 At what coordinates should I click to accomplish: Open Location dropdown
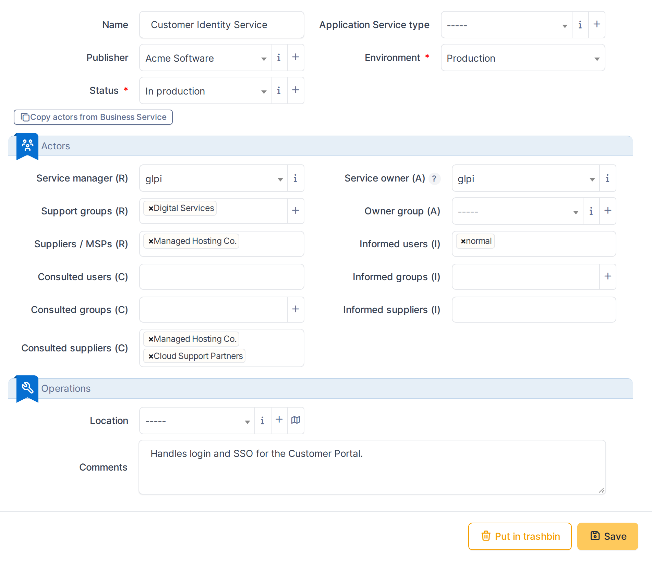click(x=197, y=421)
